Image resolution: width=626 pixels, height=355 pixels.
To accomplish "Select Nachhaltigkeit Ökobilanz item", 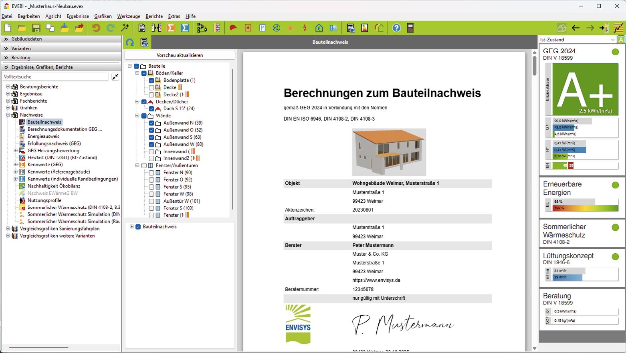I will (x=54, y=186).
